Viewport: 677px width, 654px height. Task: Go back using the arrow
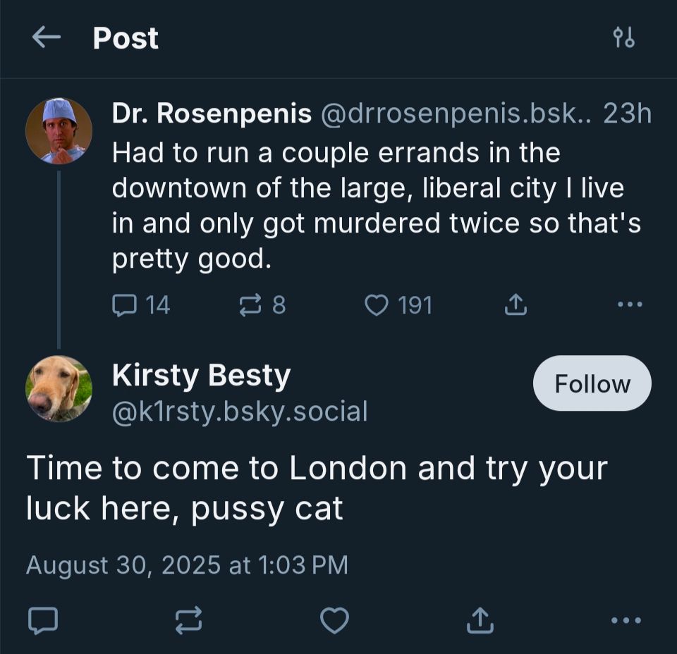click(44, 39)
